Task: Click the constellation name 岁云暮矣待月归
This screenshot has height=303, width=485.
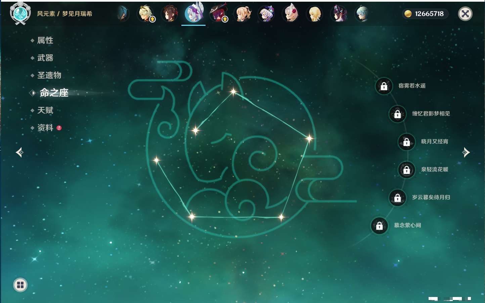Action: (x=431, y=197)
